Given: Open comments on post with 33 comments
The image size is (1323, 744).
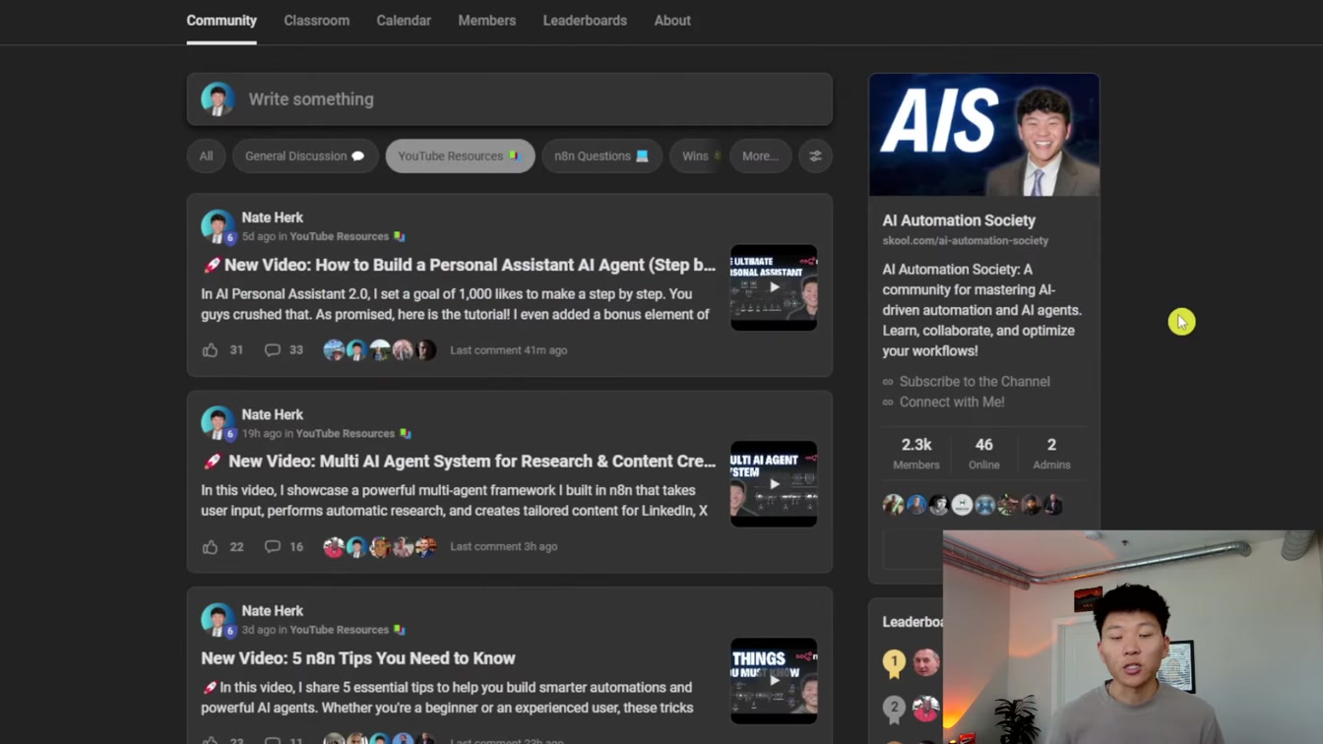Looking at the screenshot, I should pos(283,350).
